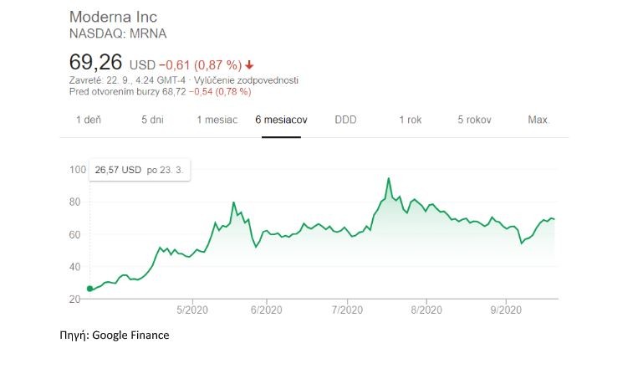Screen dimensions: 643x384
Task: Select the 6 mesiacov tab
Action: 281,120
